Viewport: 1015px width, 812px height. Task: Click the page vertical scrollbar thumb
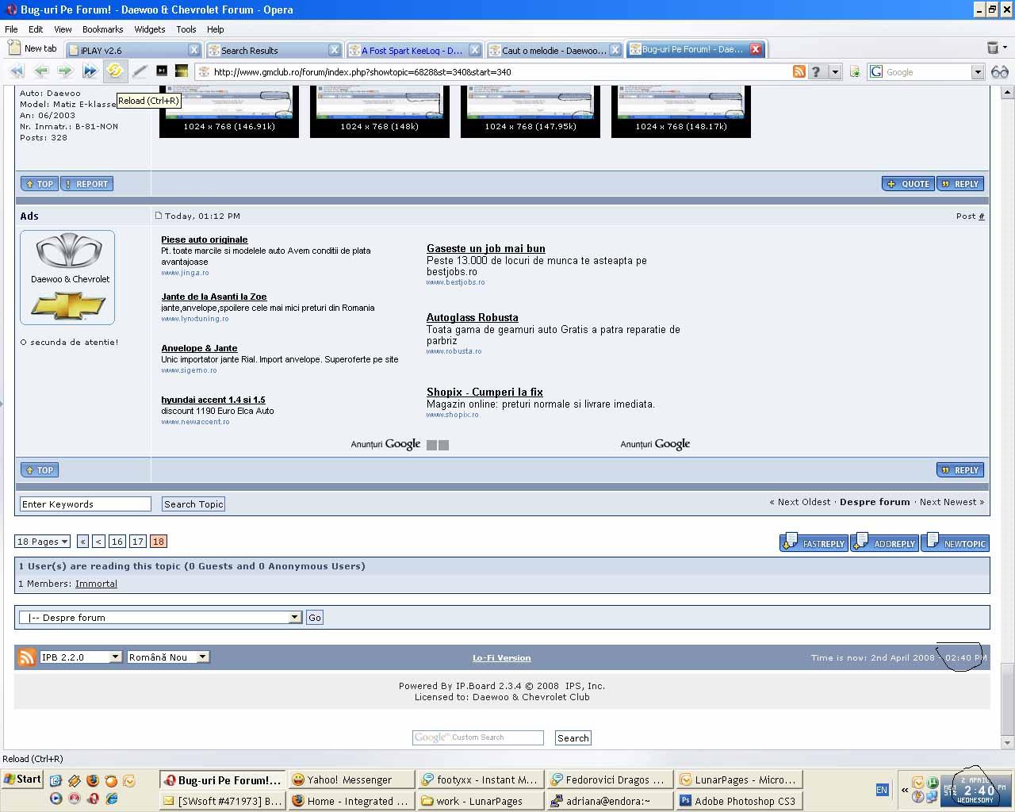(1008, 698)
